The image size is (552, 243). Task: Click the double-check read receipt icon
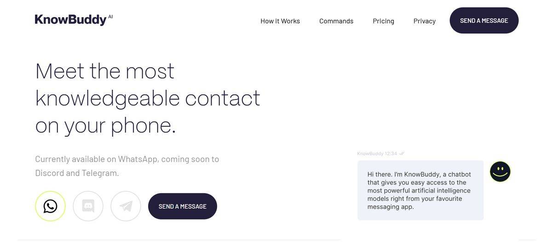402,154
